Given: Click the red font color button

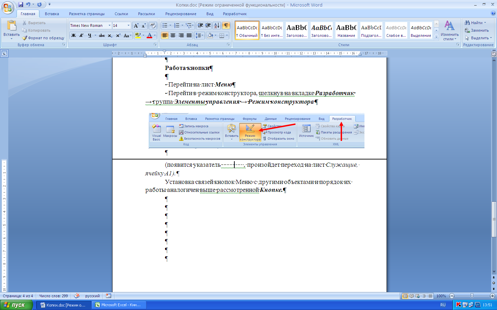Looking at the screenshot, I should [149, 35].
